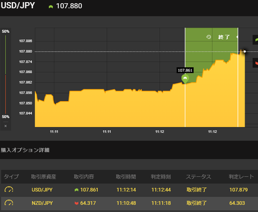The image size is (258, 212).
Task: Click the red LOW button at chart edge
Action: (x=255, y=63)
